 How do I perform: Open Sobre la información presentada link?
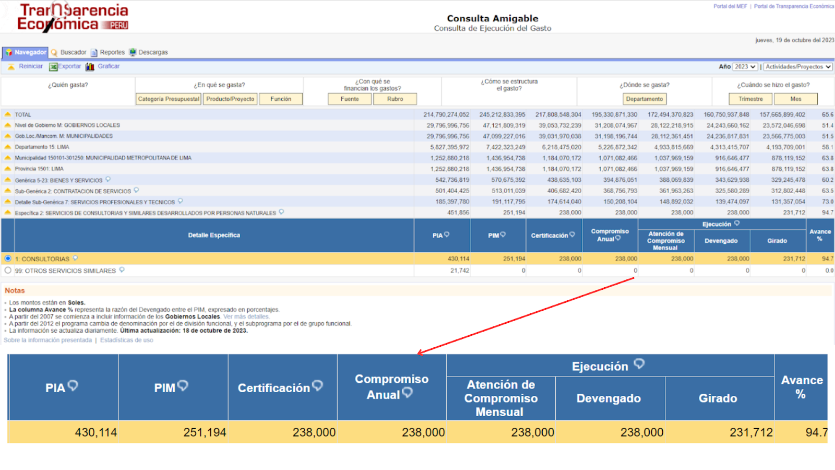click(47, 340)
